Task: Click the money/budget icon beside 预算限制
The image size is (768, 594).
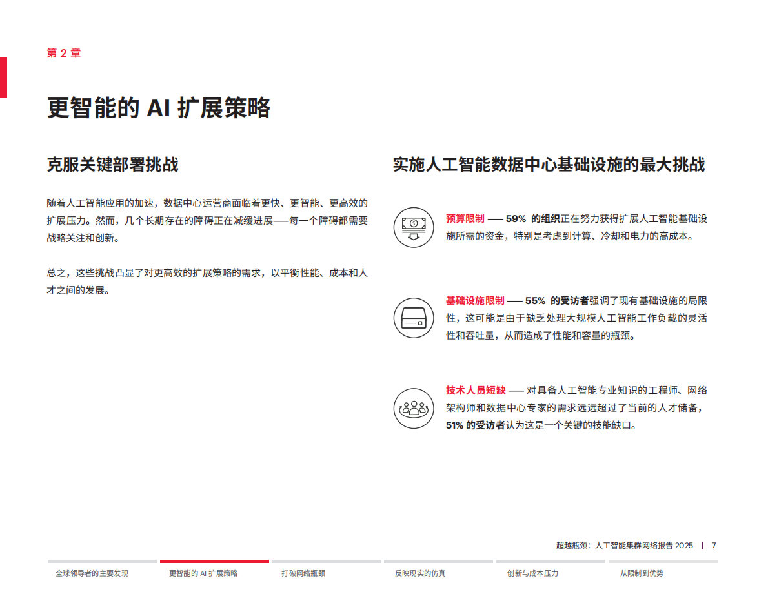Action: point(413,228)
